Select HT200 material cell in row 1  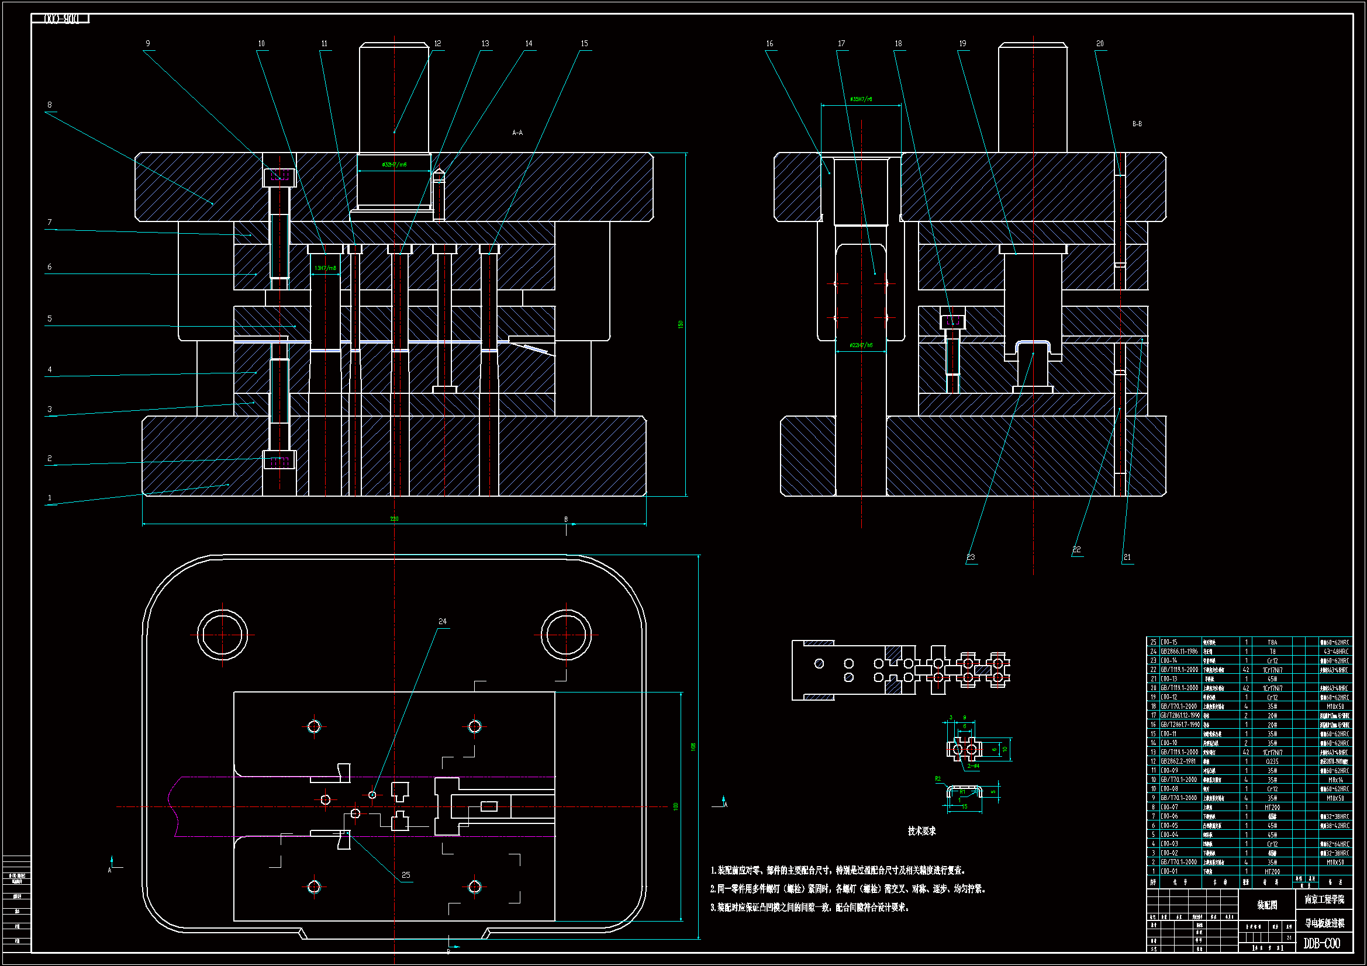point(1272,871)
